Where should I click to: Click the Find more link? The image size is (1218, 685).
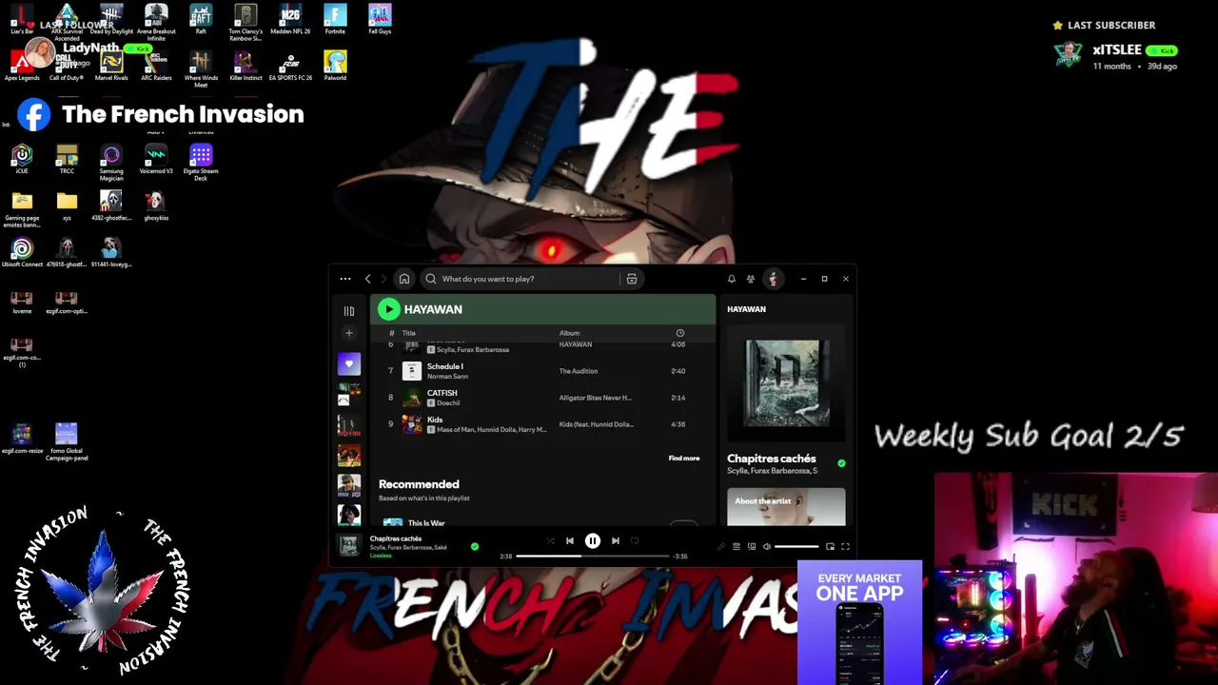683,459
